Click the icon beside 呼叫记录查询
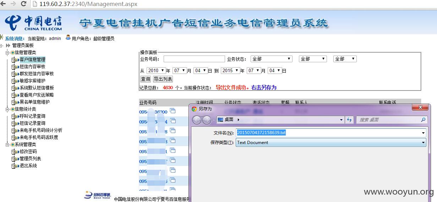437x202 pixels. pos(15,116)
